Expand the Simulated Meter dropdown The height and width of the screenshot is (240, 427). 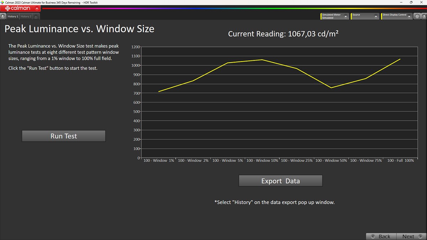(x=346, y=16)
